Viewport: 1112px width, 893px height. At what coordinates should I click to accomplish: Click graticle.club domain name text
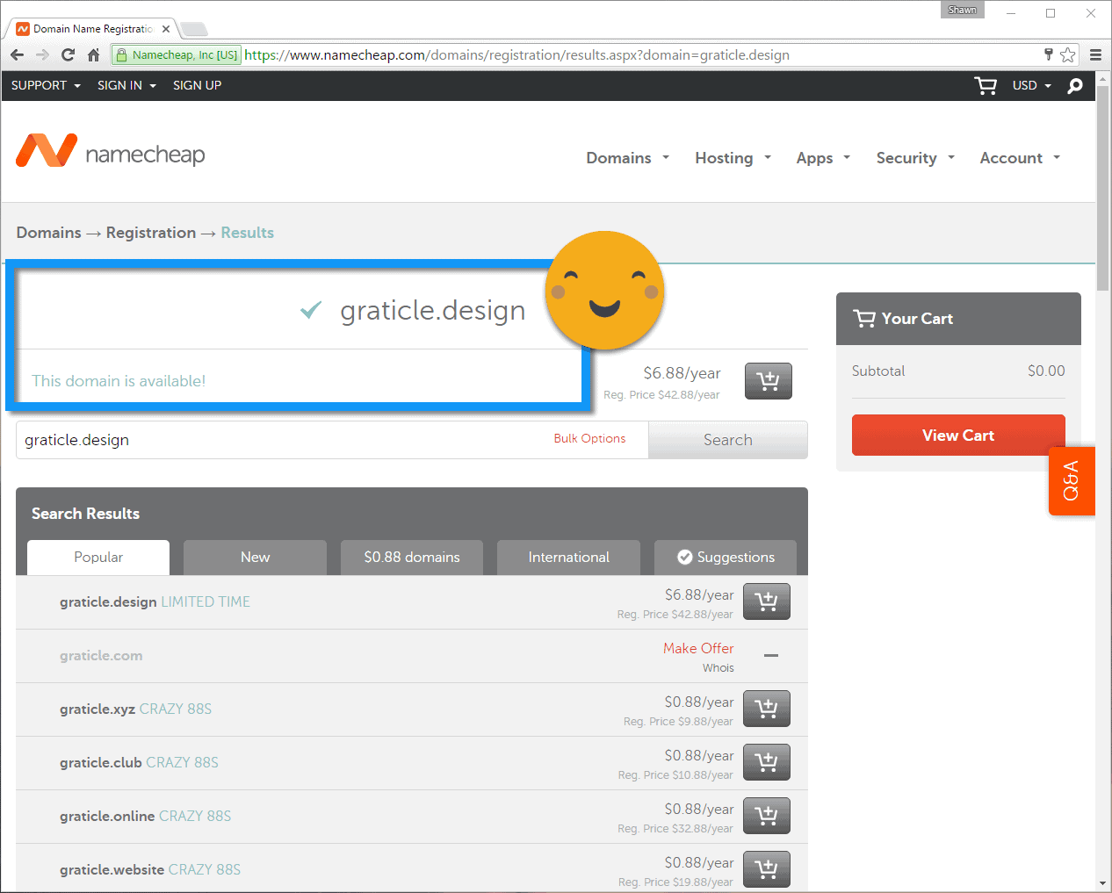tap(101, 762)
